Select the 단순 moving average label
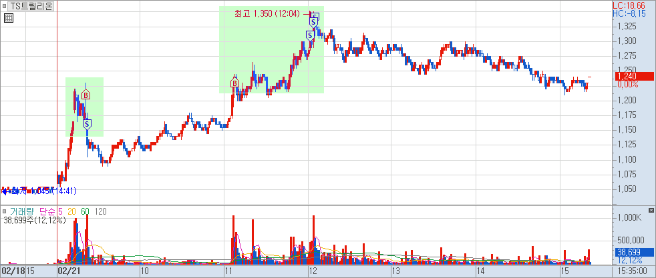This screenshot has height=278, width=656. (x=47, y=211)
